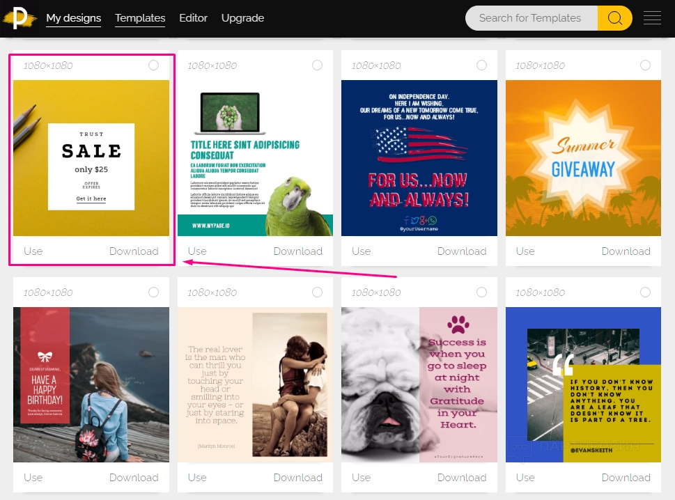Select the Upgrade menu item
675x500 pixels.
coord(243,18)
